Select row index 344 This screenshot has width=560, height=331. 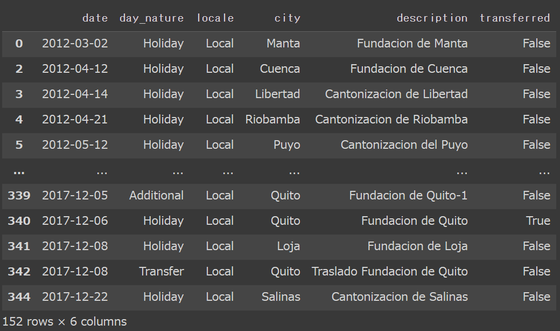tap(19, 296)
